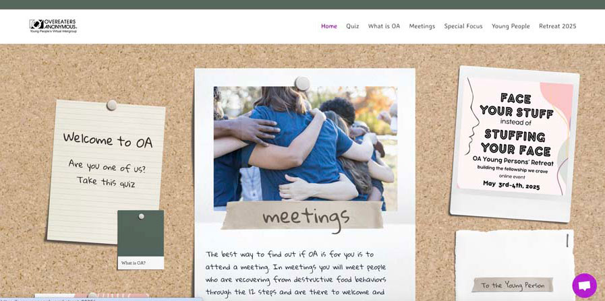The width and height of the screenshot is (605, 301).
Task: Open the Special Focus menu item
Action: [x=463, y=26]
